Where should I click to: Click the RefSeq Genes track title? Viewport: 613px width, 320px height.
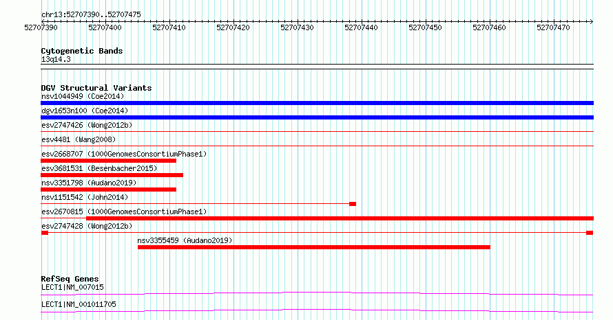coord(70,279)
